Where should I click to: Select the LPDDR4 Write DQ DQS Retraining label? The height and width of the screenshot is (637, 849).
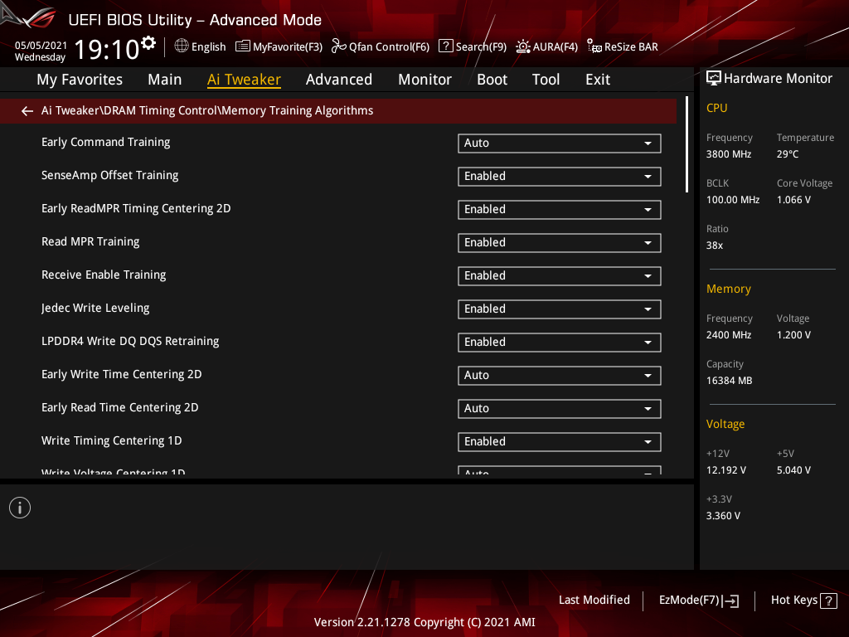click(130, 341)
